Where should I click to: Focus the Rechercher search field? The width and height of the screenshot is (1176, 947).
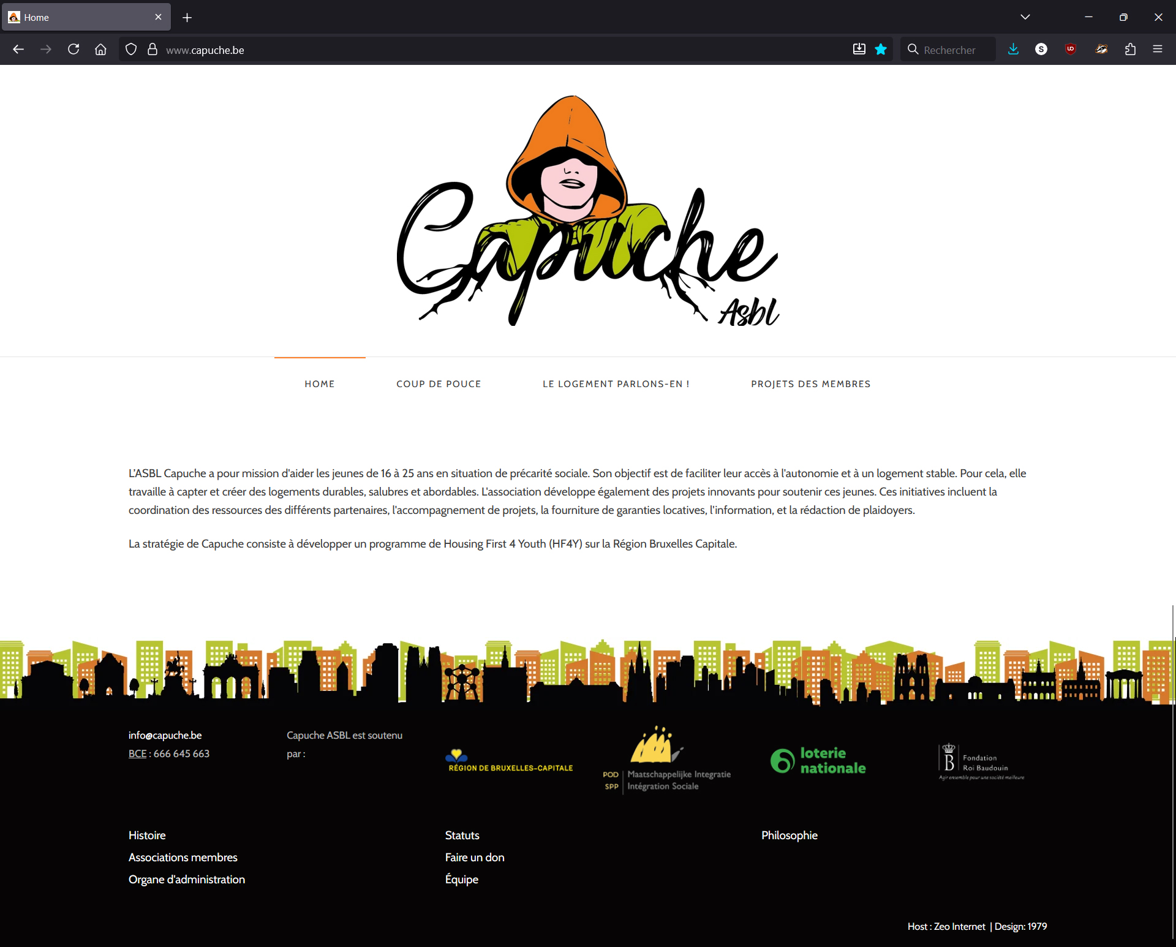tap(949, 50)
